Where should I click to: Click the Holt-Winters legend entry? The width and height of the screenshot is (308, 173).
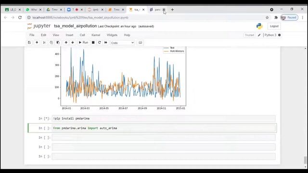click(174, 51)
